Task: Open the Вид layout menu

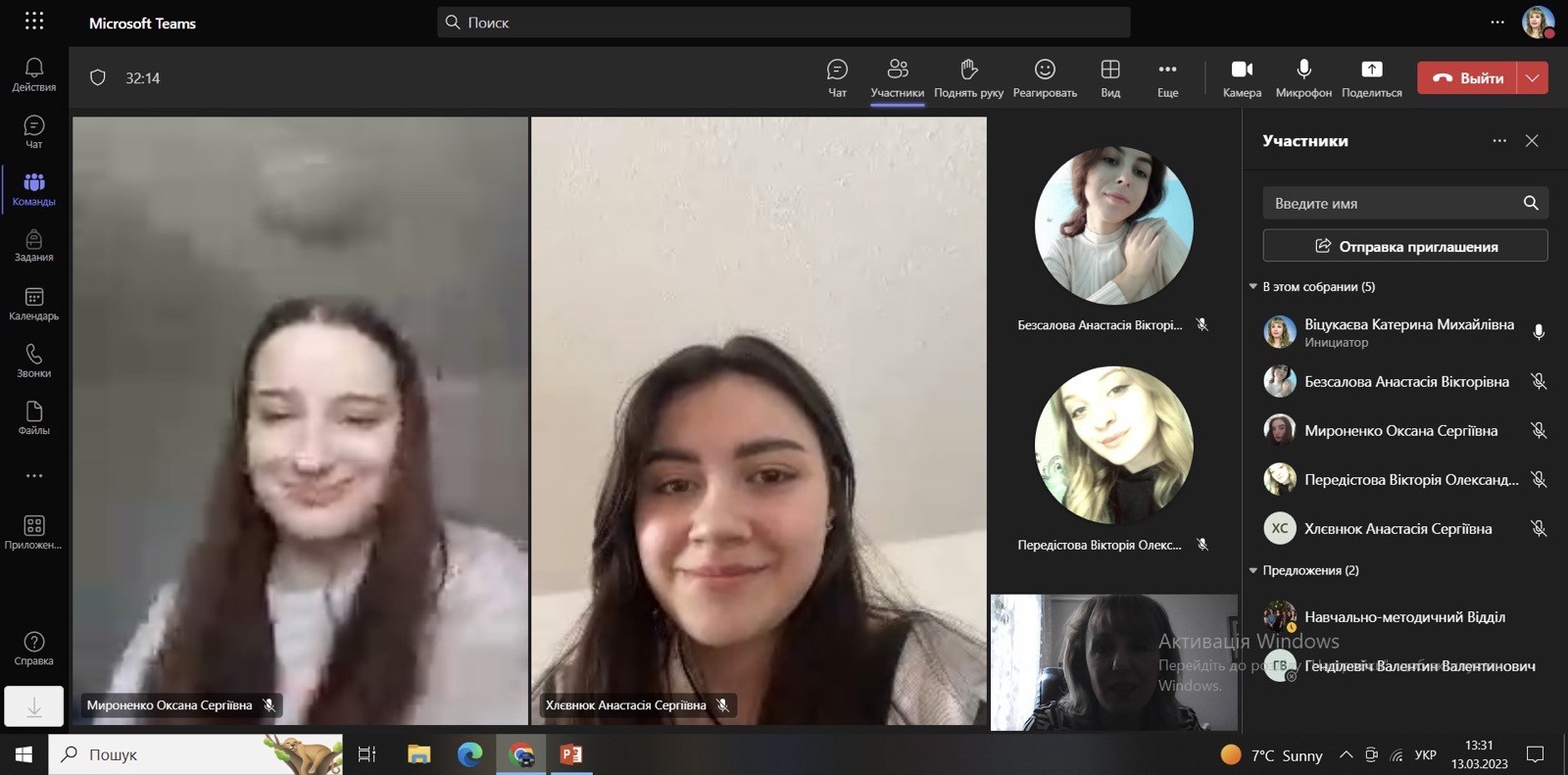Action: pos(1110,78)
